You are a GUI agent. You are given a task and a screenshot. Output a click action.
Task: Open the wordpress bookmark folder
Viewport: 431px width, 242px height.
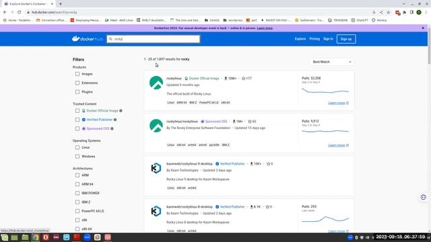tap(232, 20)
